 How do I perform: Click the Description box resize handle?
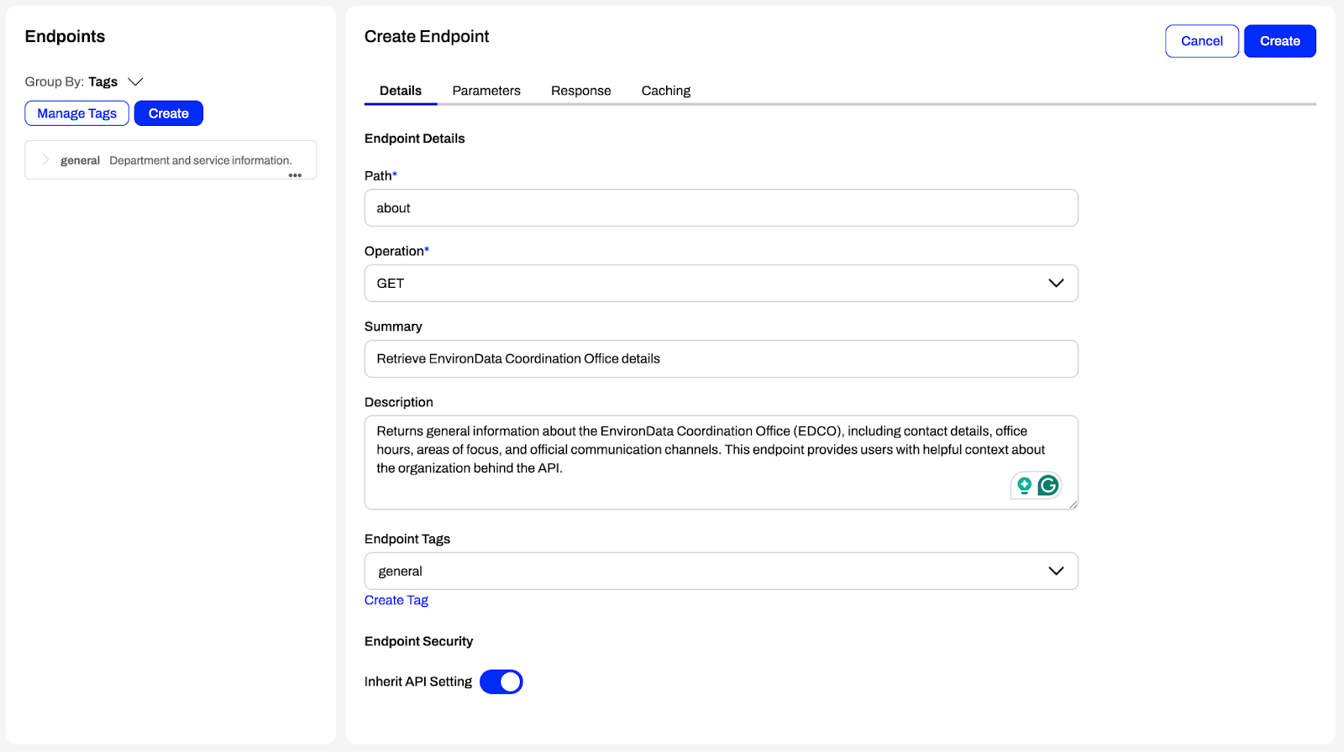click(x=1073, y=504)
